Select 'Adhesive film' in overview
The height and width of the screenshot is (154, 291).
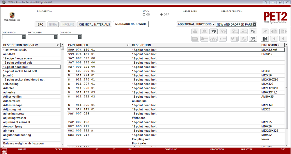click(31, 96)
